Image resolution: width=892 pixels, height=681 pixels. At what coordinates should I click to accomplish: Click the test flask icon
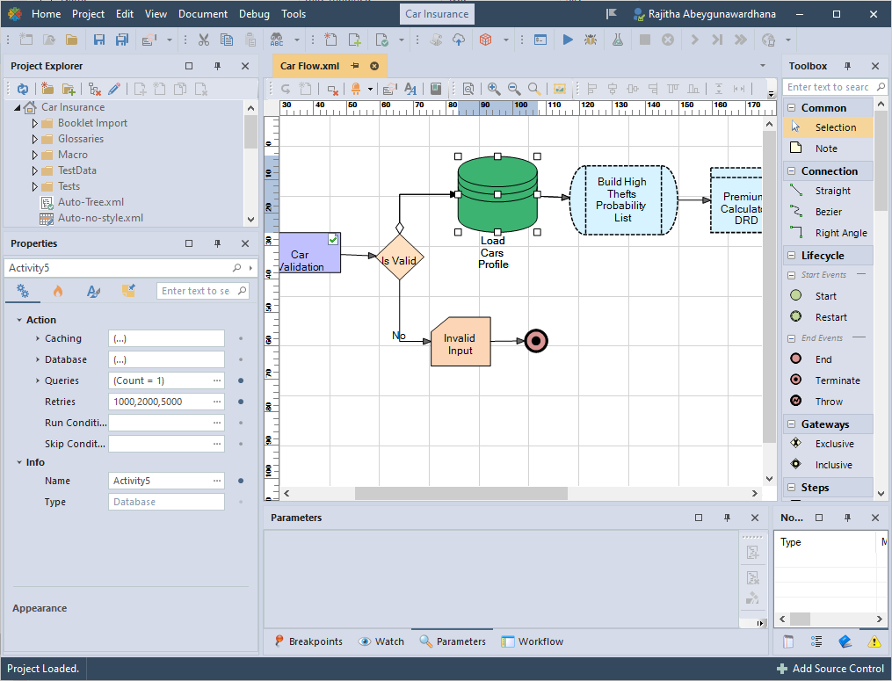click(618, 40)
